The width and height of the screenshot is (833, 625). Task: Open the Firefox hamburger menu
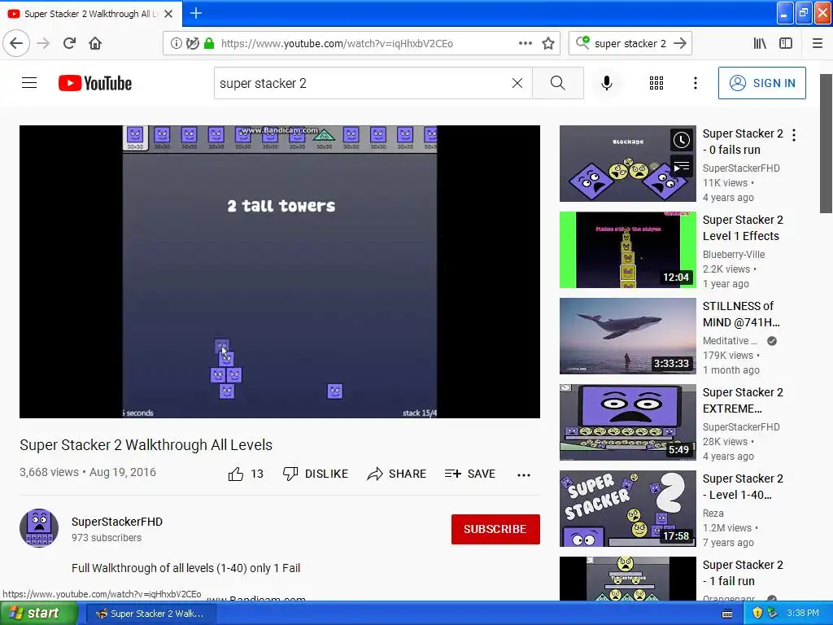[x=818, y=44]
